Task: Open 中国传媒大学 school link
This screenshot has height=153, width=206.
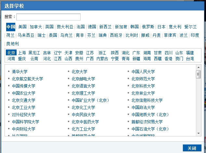Action: 23,86
